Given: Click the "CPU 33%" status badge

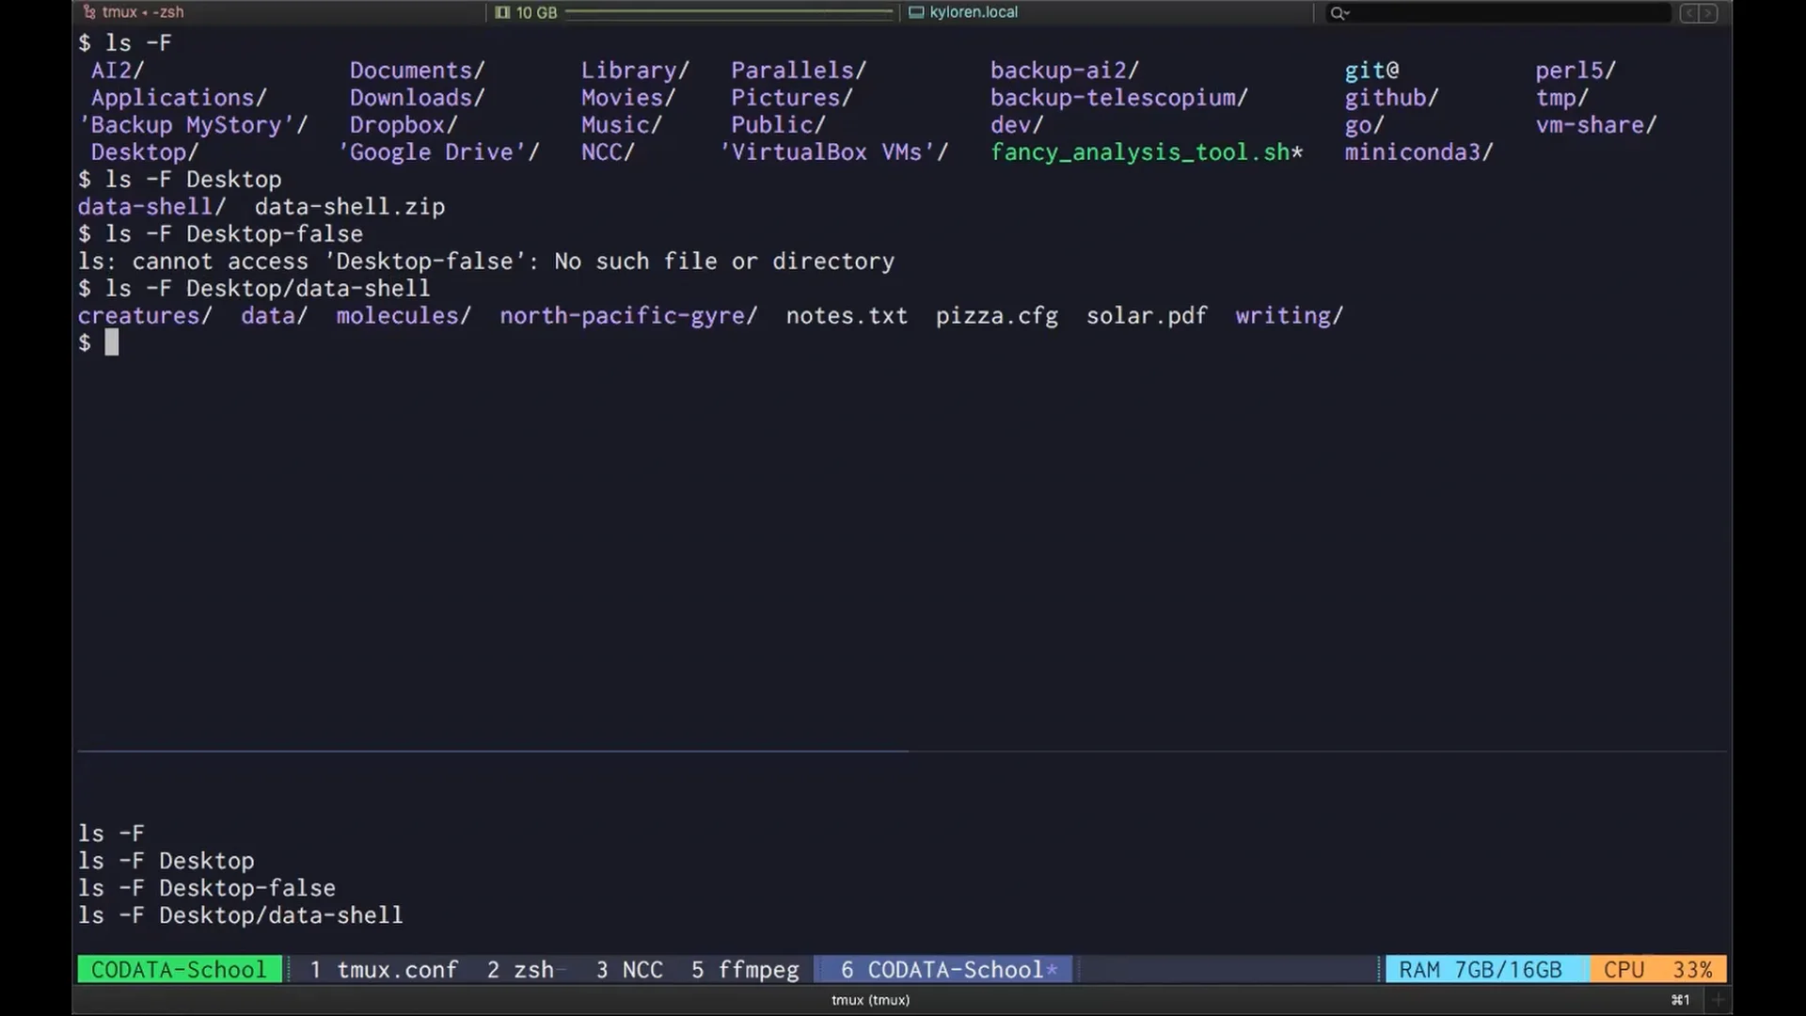Looking at the screenshot, I should [1658, 969].
